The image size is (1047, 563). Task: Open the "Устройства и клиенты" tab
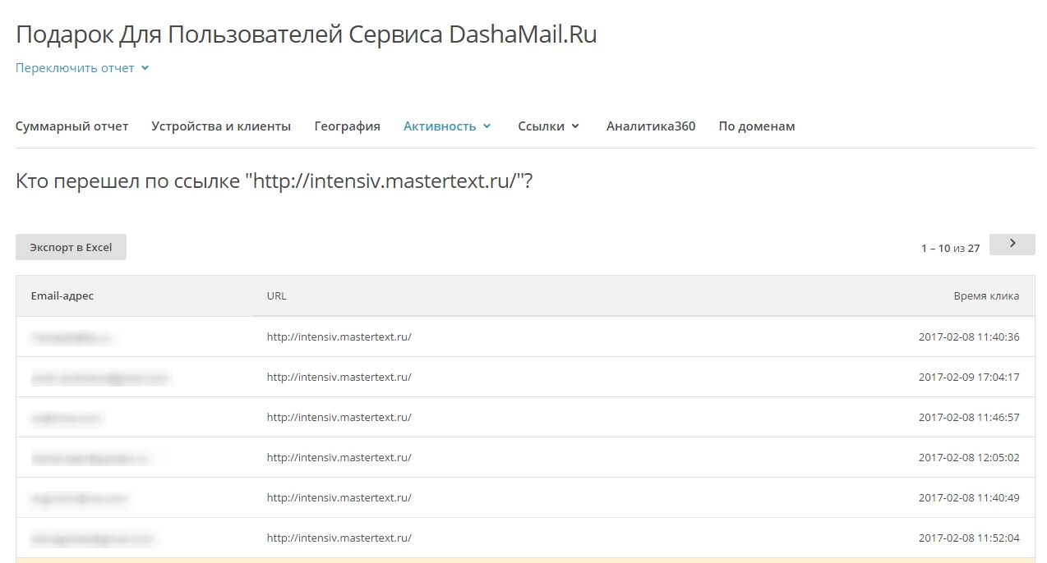click(x=221, y=126)
